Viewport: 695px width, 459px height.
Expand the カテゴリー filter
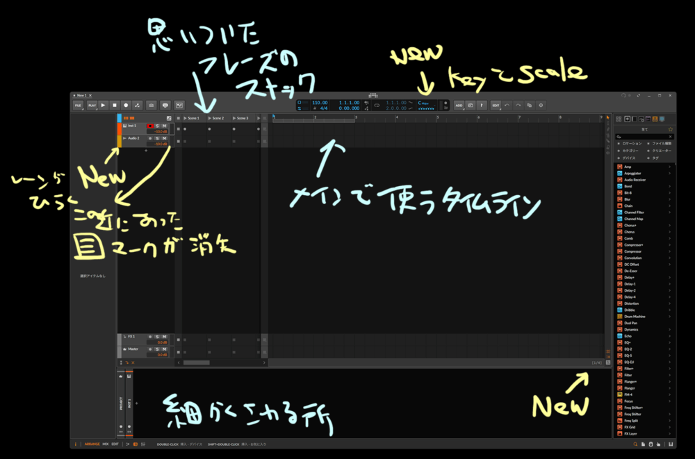click(x=628, y=151)
